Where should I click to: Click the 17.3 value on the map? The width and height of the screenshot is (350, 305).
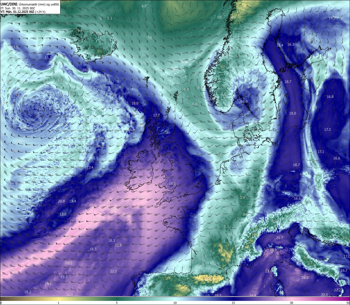[327, 129]
